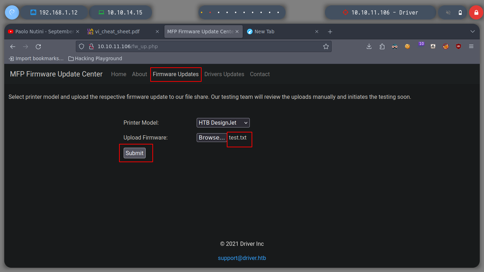The height and width of the screenshot is (272, 484).
Task: Open the cookie editor extension
Action: click(407, 46)
